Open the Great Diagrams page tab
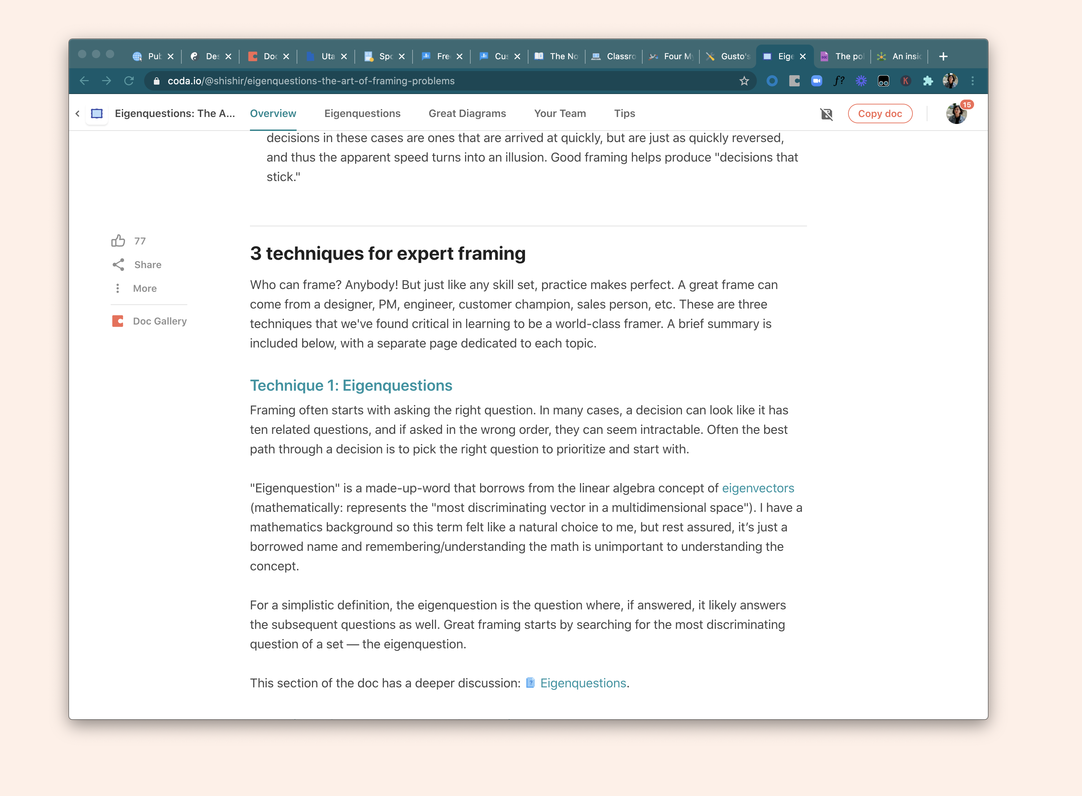The width and height of the screenshot is (1082, 796). coord(467,114)
